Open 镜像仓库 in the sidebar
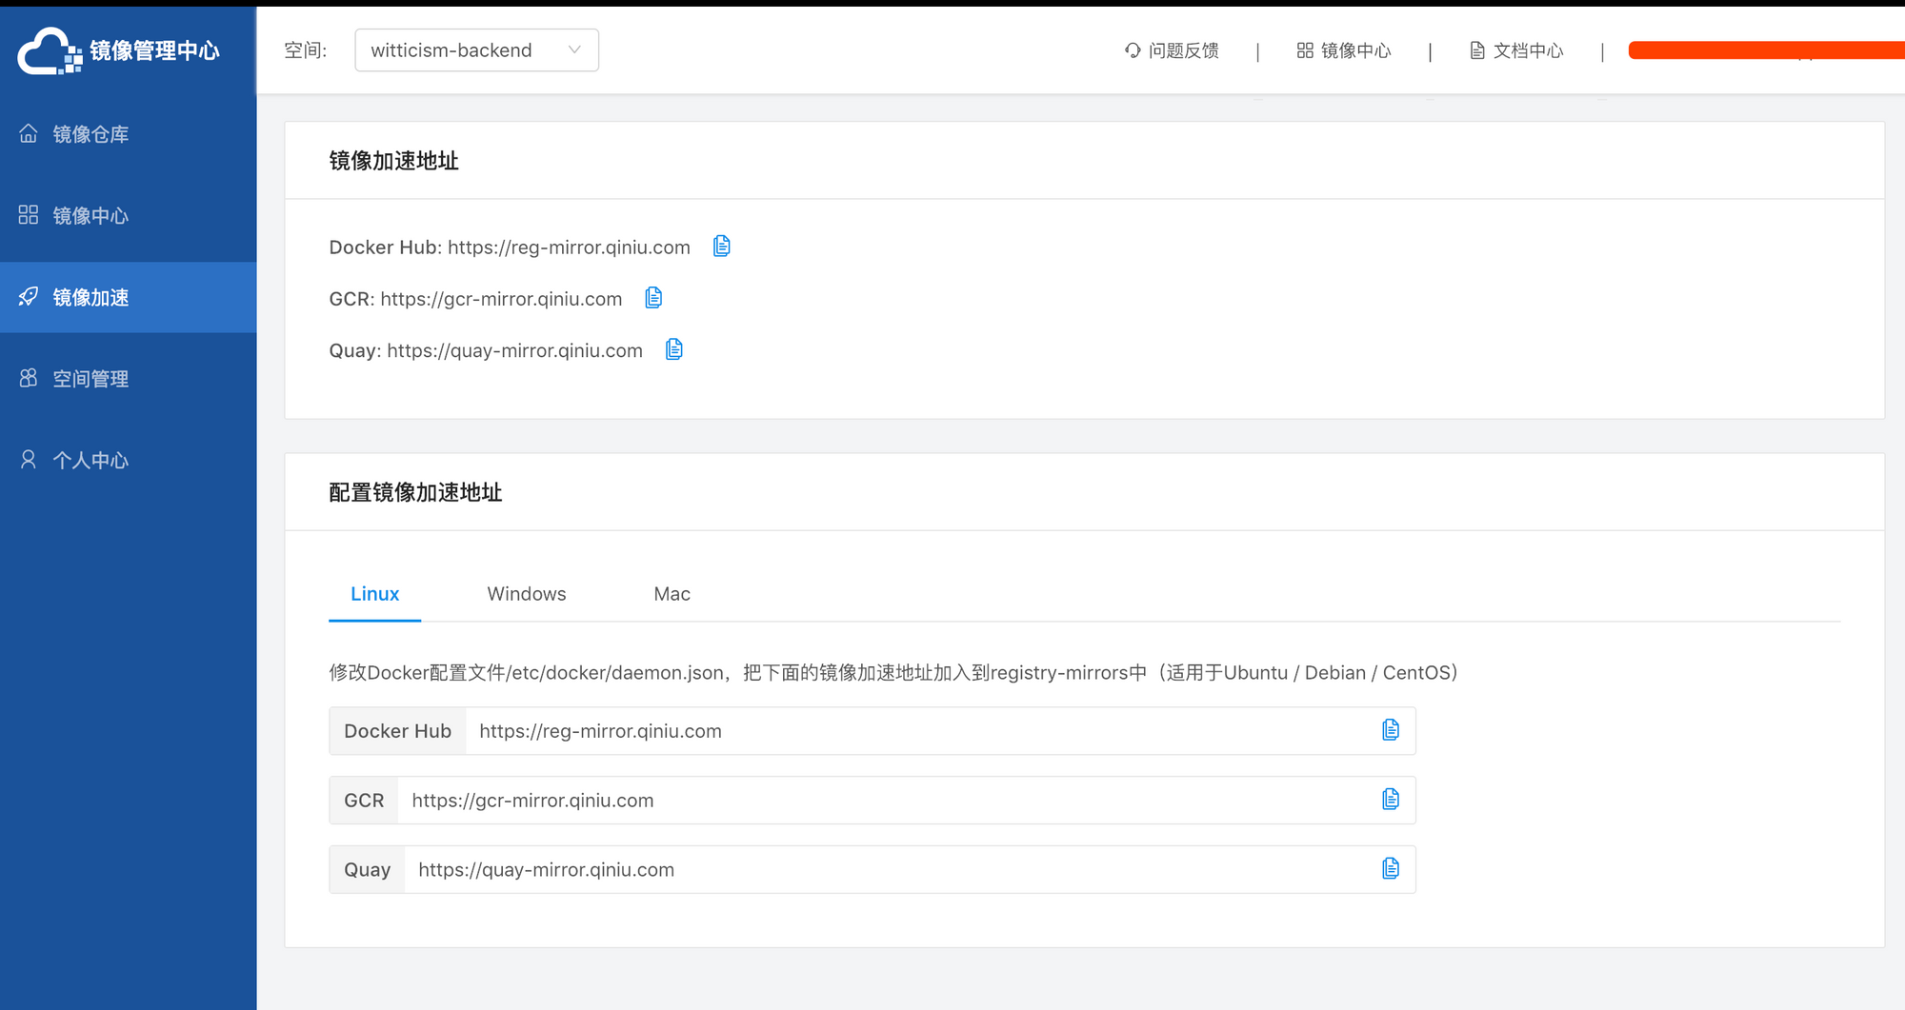The width and height of the screenshot is (1905, 1010). (x=90, y=134)
